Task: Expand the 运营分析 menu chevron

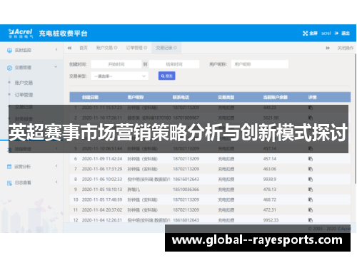Action: [x=56, y=166]
